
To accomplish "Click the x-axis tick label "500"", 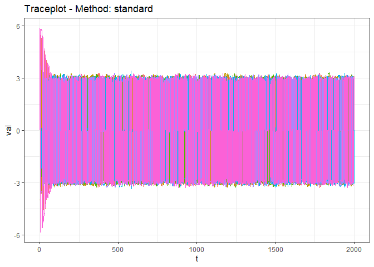I will [118, 248].
